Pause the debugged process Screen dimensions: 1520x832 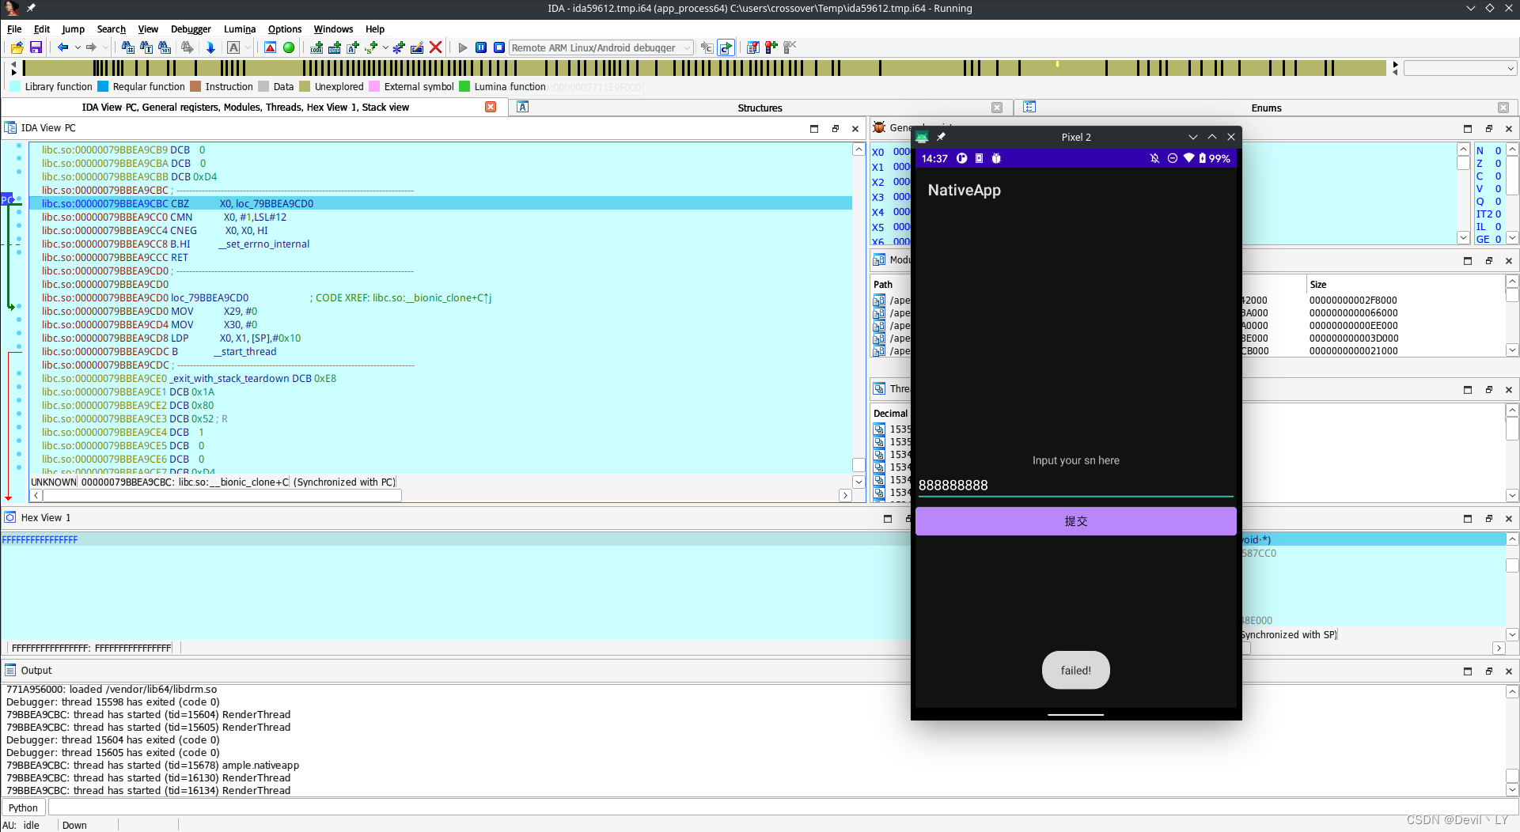481,47
